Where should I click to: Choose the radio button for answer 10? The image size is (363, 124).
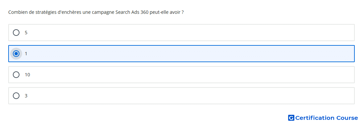(16, 75)
